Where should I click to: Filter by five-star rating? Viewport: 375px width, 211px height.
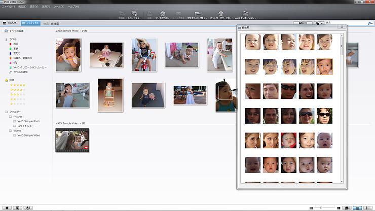[x=18, y=85]
